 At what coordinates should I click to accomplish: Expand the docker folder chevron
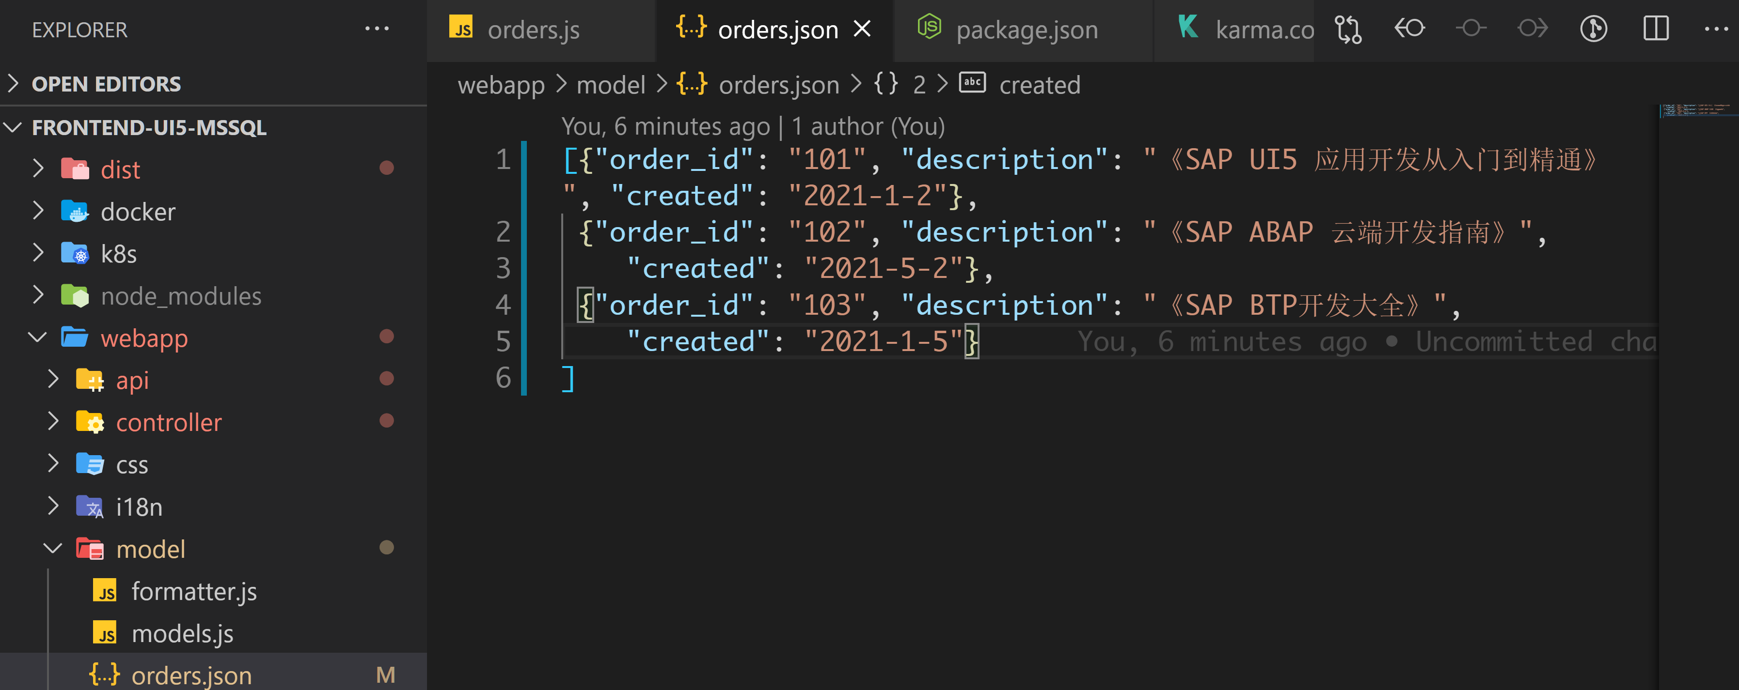tap(38, 211)
